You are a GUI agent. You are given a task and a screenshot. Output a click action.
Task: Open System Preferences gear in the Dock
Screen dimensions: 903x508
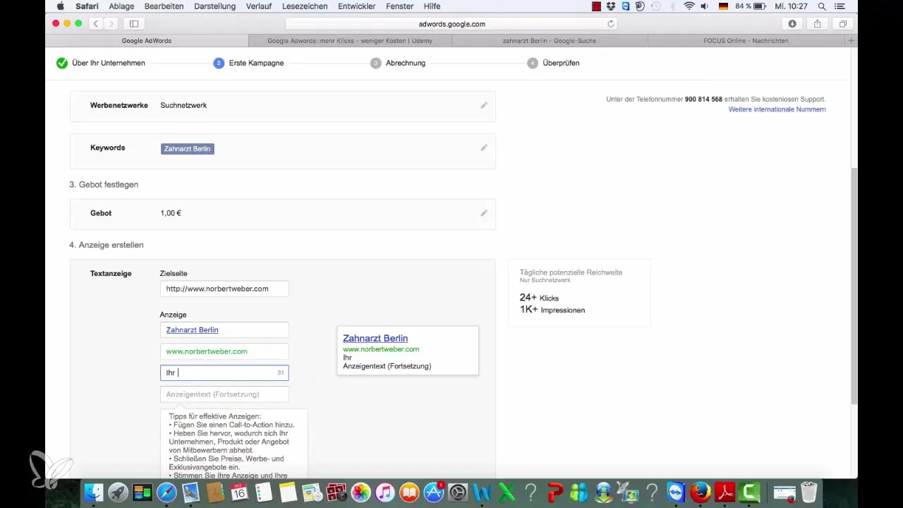point(459,492)
